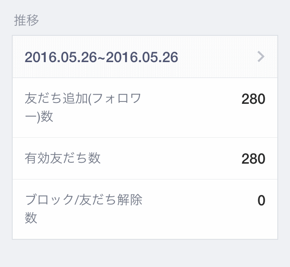The height and width of the screenshot is (267, 290).
Task: Select the ブロック/友だち解除数 label
Action: [x=83, y=209]
